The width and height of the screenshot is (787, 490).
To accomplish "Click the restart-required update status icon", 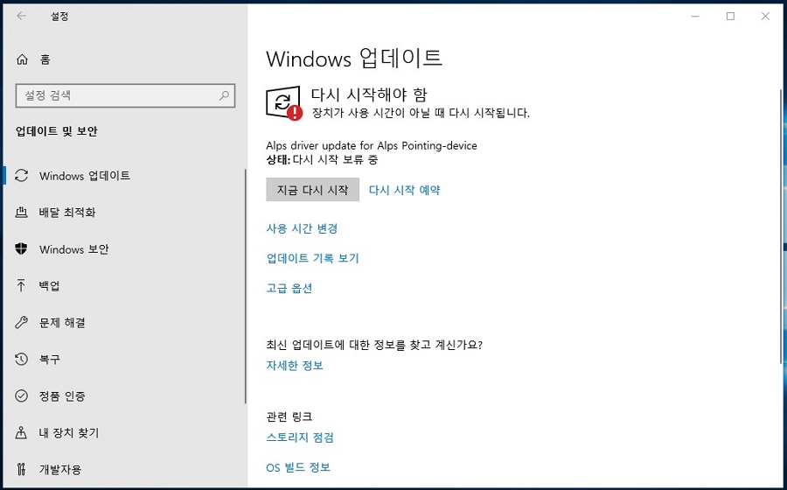I will [284, 103].
